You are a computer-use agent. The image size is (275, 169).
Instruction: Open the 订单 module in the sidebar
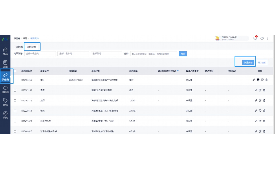[6, 64]
